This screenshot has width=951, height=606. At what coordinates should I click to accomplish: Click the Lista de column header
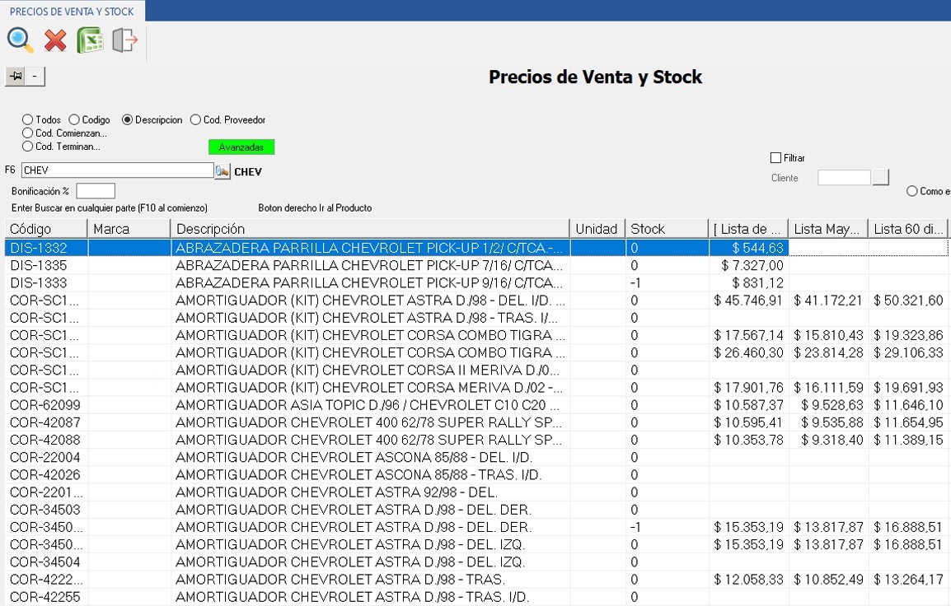coord(748,229)
